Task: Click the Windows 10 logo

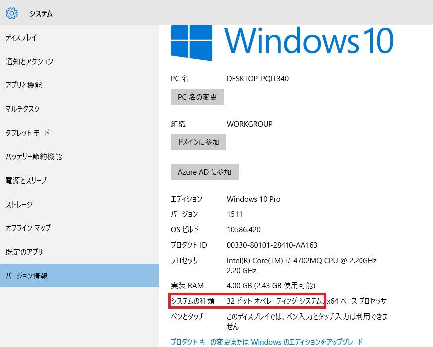Action: click(282, 42)
